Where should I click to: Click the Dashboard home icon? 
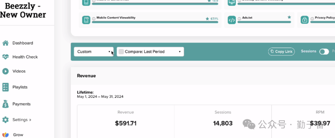tap(5, 43)
